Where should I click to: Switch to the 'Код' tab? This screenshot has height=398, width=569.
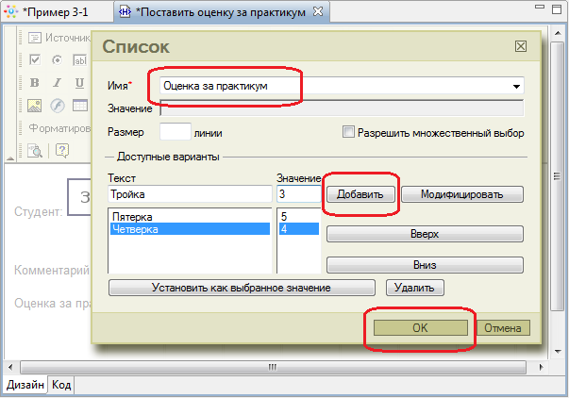(61, 385)
